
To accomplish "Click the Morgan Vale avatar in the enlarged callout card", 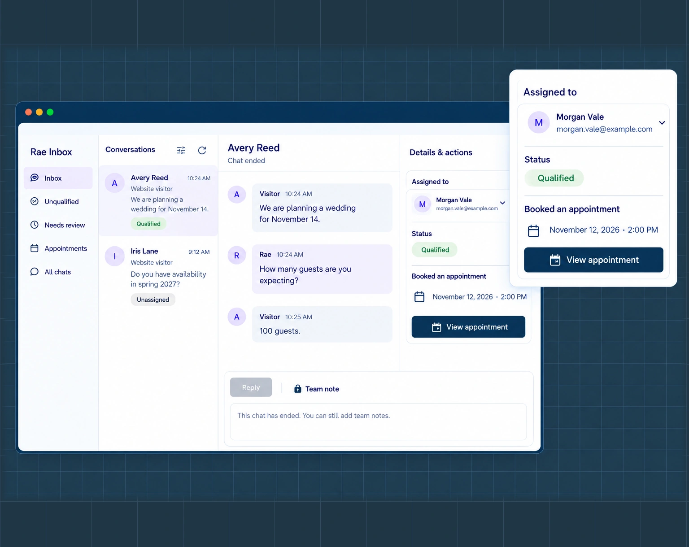I will (539, 122).
